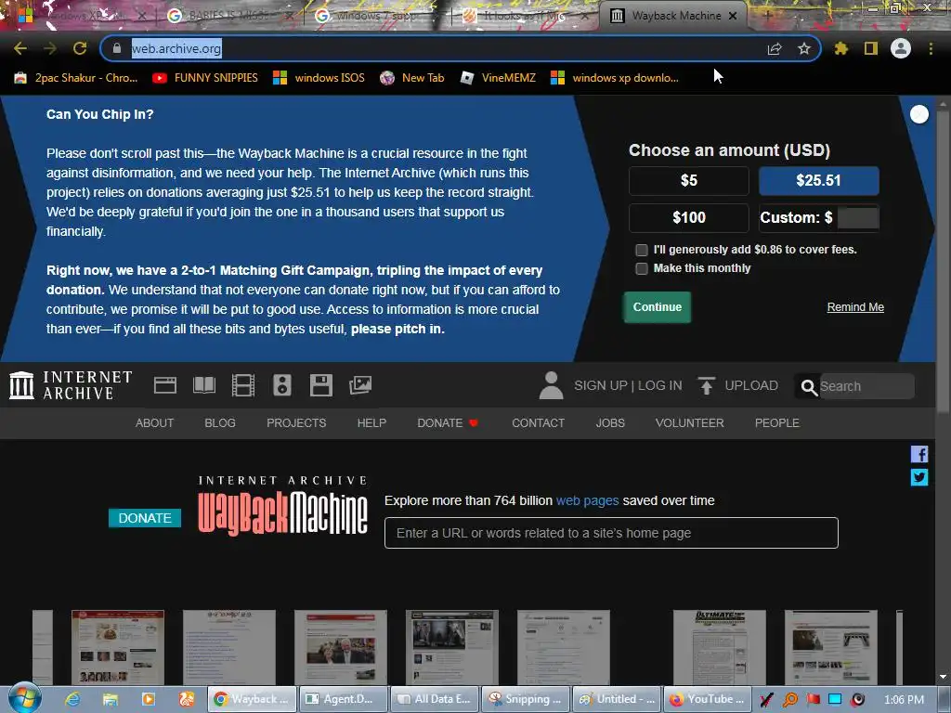Bookmark this page with the star icon
The width and height of the screenshot is (951, 713).
[804, 48]
